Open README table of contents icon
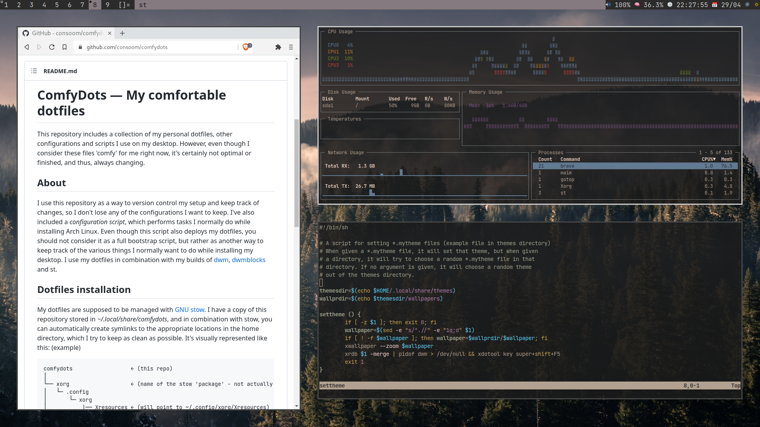 coord(34,71)
